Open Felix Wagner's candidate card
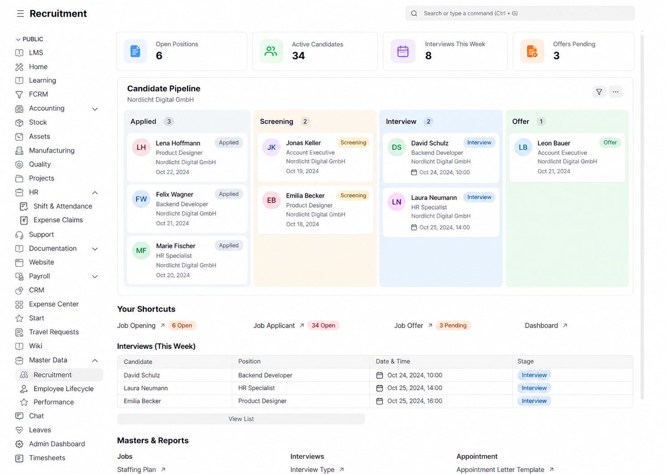This screenshot has height=474, width=666. tap(187, 209)
